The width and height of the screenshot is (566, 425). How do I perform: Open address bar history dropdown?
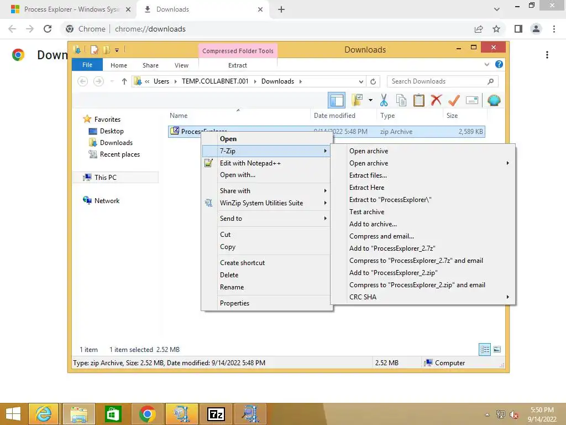click(x=361, y=81)
